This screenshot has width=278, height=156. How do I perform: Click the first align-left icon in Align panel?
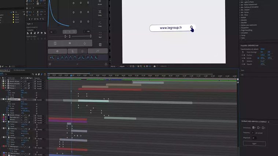pyautogui.click(x=28, y=33)
